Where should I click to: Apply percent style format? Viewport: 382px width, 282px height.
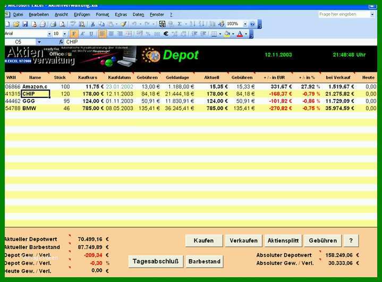[148, 34]
